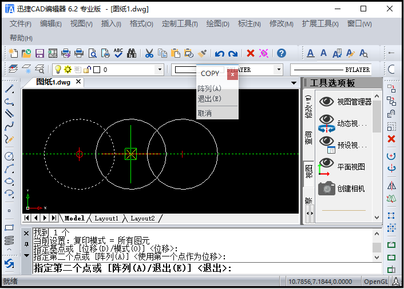Screen dimensions: 404x289
Task: Cut selection with the scissors icon
Action: click(x=149, y=53)
